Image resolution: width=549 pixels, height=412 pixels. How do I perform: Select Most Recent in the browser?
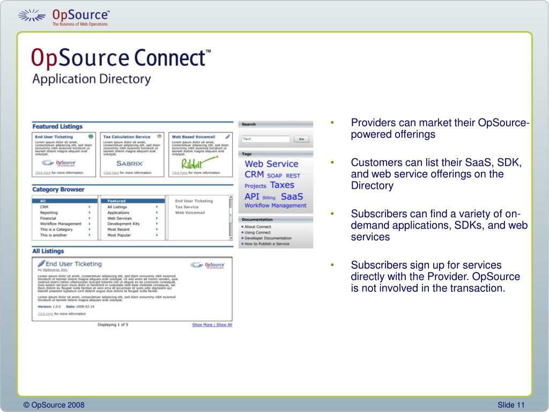pos(118,230)
